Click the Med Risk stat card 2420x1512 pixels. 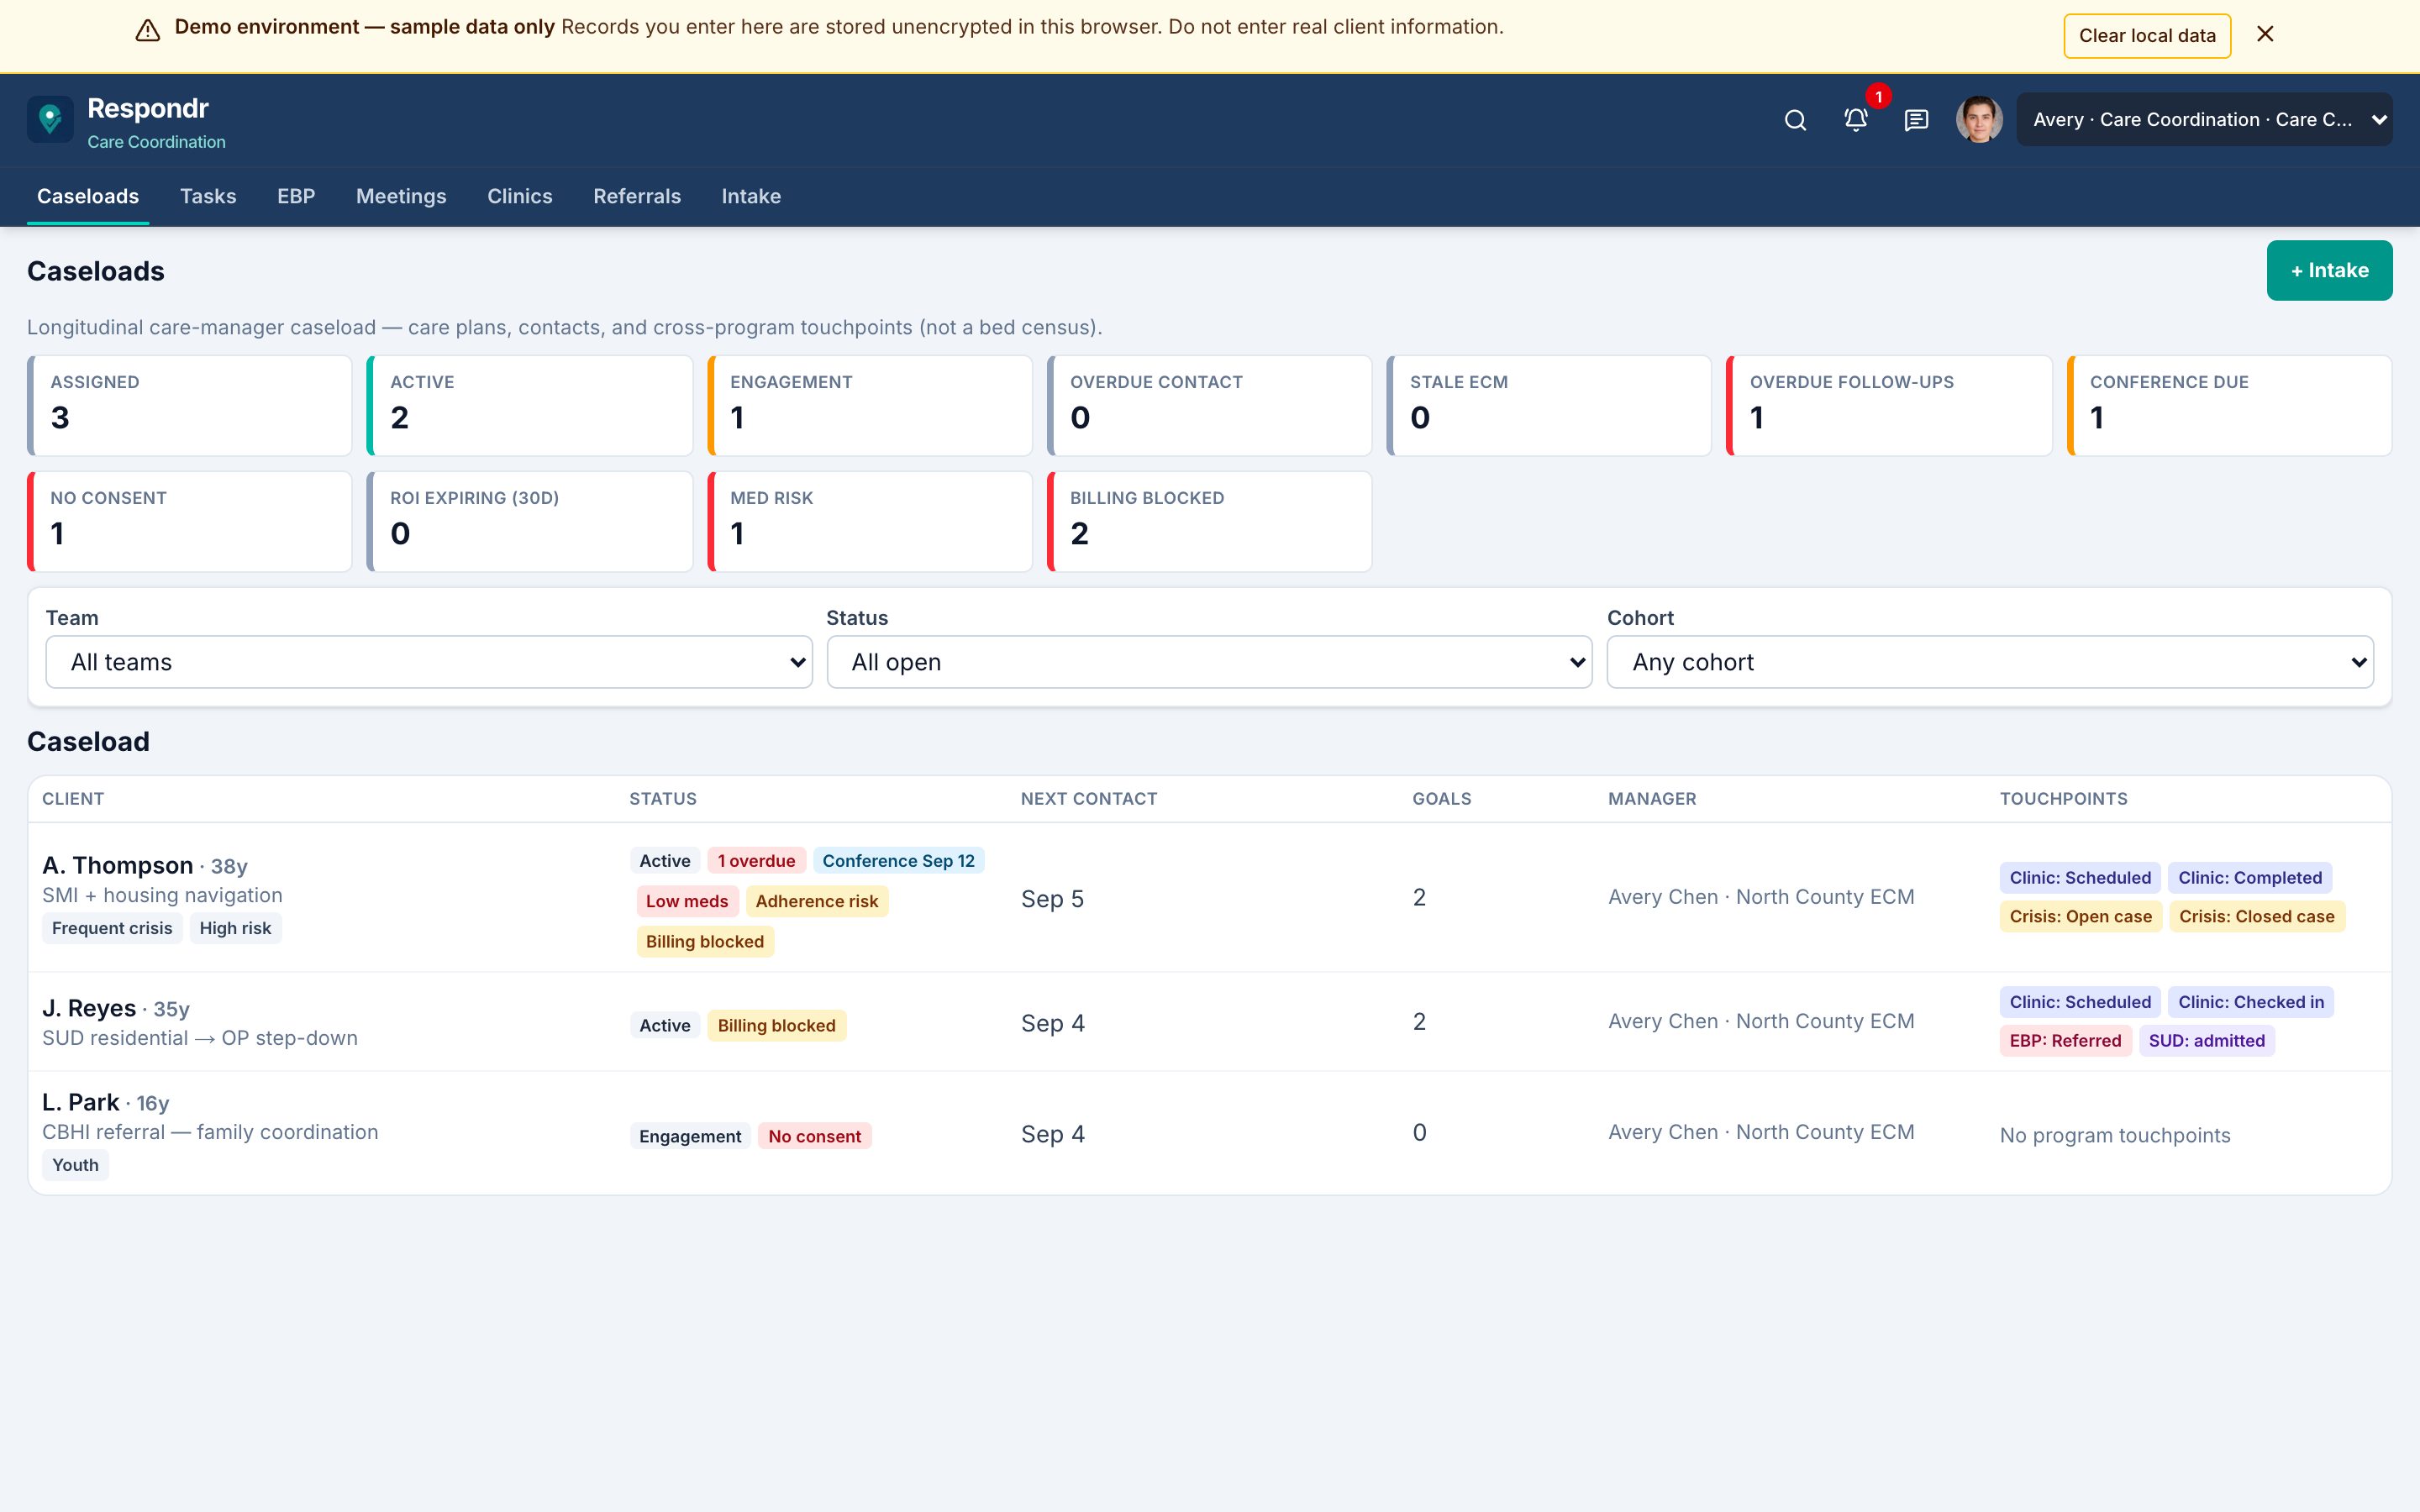pos(870,522)
